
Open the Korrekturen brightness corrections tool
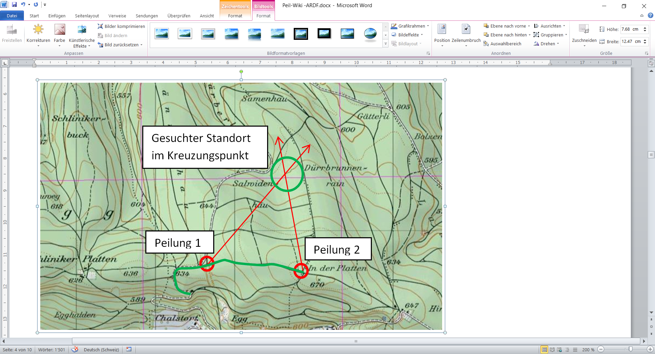click(x=38, y=34)
